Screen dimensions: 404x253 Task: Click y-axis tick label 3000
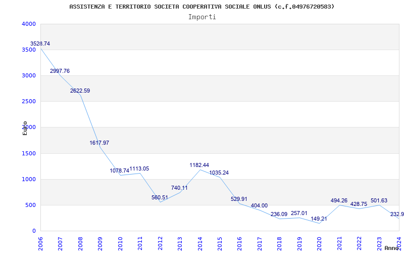tap(29, 75)
